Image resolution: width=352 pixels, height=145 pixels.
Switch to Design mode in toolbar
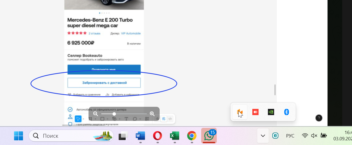point(164,119)
